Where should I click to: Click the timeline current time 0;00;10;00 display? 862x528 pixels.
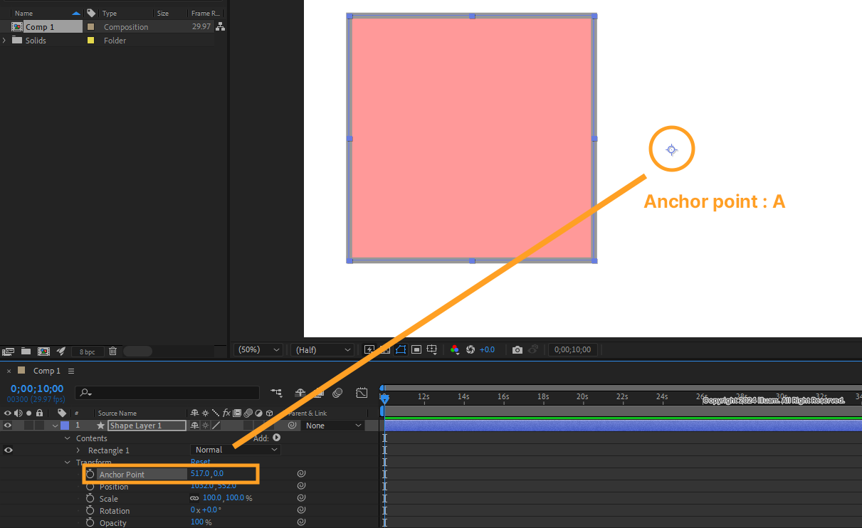pos(37,389)
